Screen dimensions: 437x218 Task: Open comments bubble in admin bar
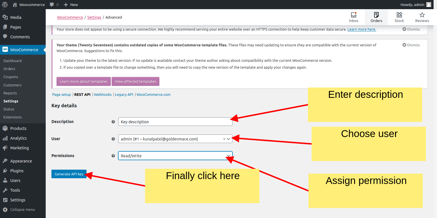54,5
